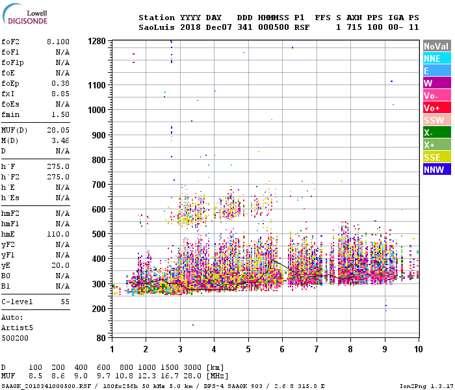455x390 pixels.
Task: Click the 500200 version number
Action: tap(15, 338)
